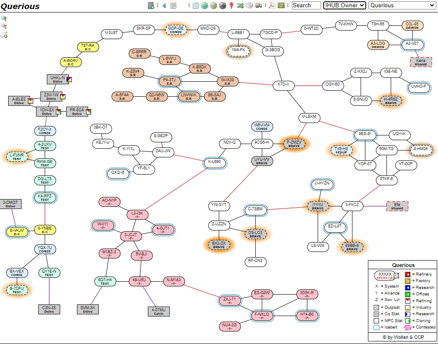Click the red map pin marker icon
The height and width of the screenshot is (344, 438).
[x=231, y=6]
